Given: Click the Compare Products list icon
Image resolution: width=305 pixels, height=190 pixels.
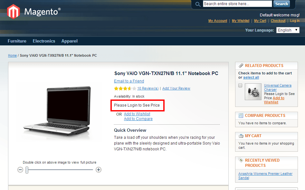Looking at the screenshot, I should pos(241,116).
